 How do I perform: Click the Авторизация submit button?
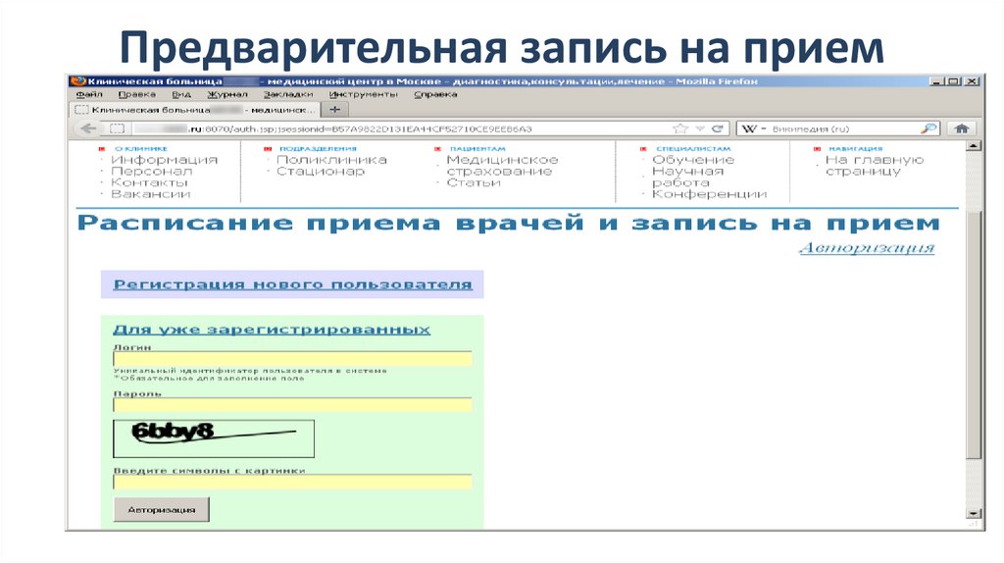click(x=161, y=510)
